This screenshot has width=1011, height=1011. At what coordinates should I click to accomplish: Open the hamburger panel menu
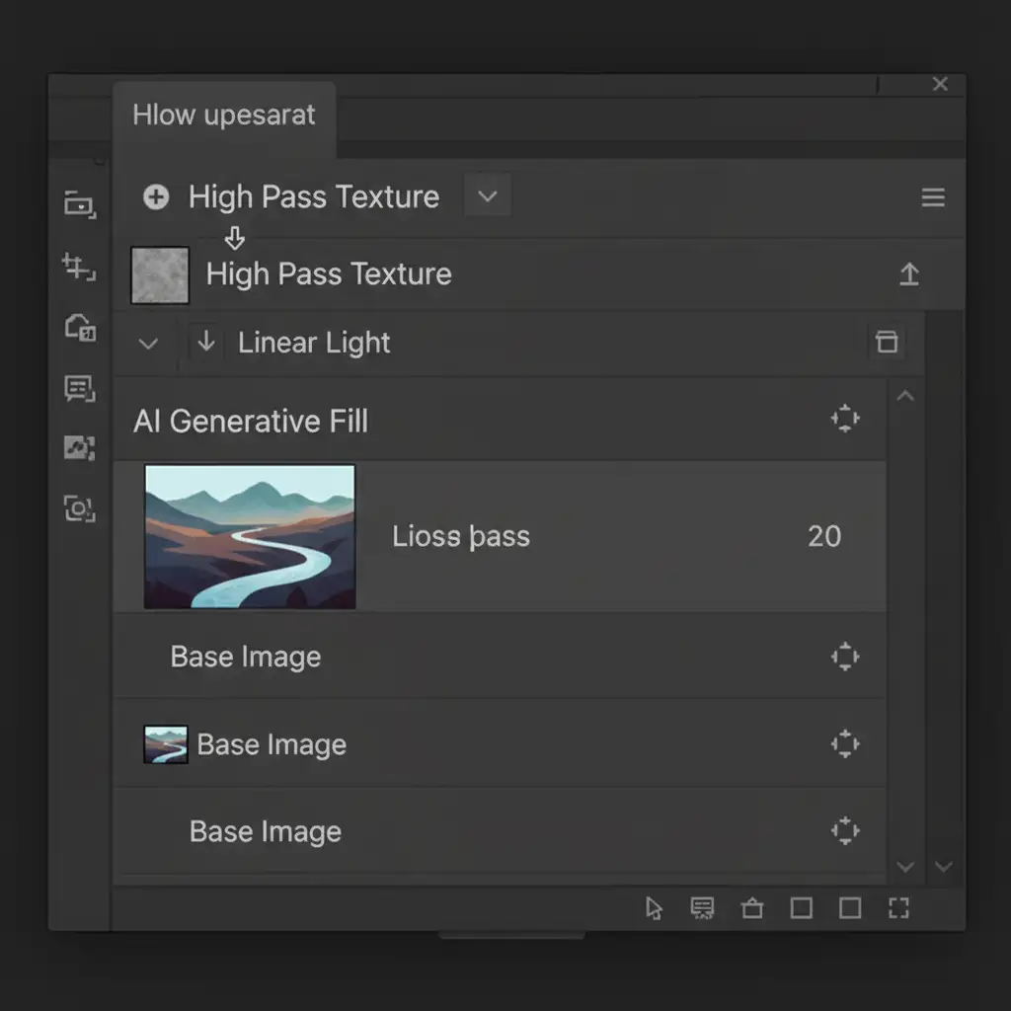pyautogui.click(x=933, y=198)
